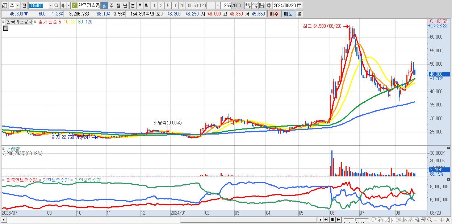Switch to 일 daily chart period
Image resolution: width=452 pixels, height=224 pixels.
point(104,5)
